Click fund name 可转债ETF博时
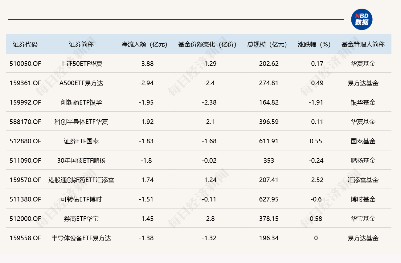Screen dimensions: 401x263 pyautogui.click(x=81, y=199)
